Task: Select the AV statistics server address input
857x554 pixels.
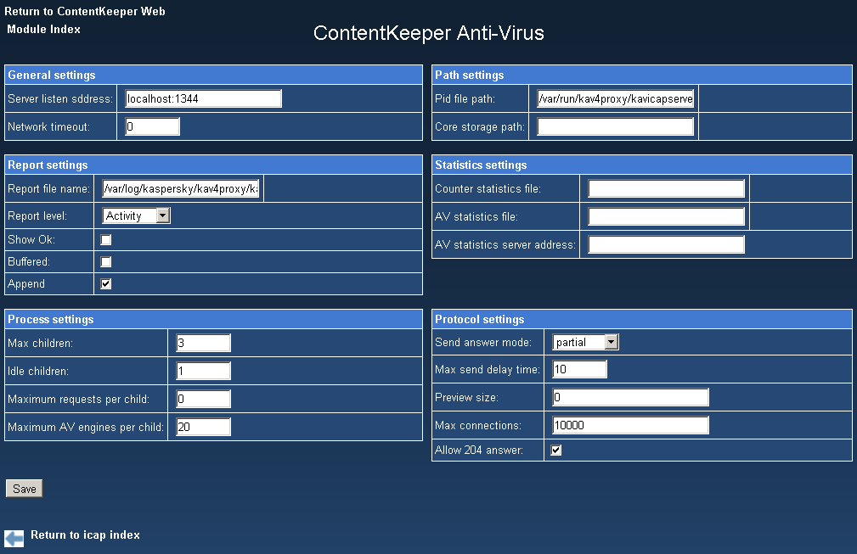Action: pos(666,244)
